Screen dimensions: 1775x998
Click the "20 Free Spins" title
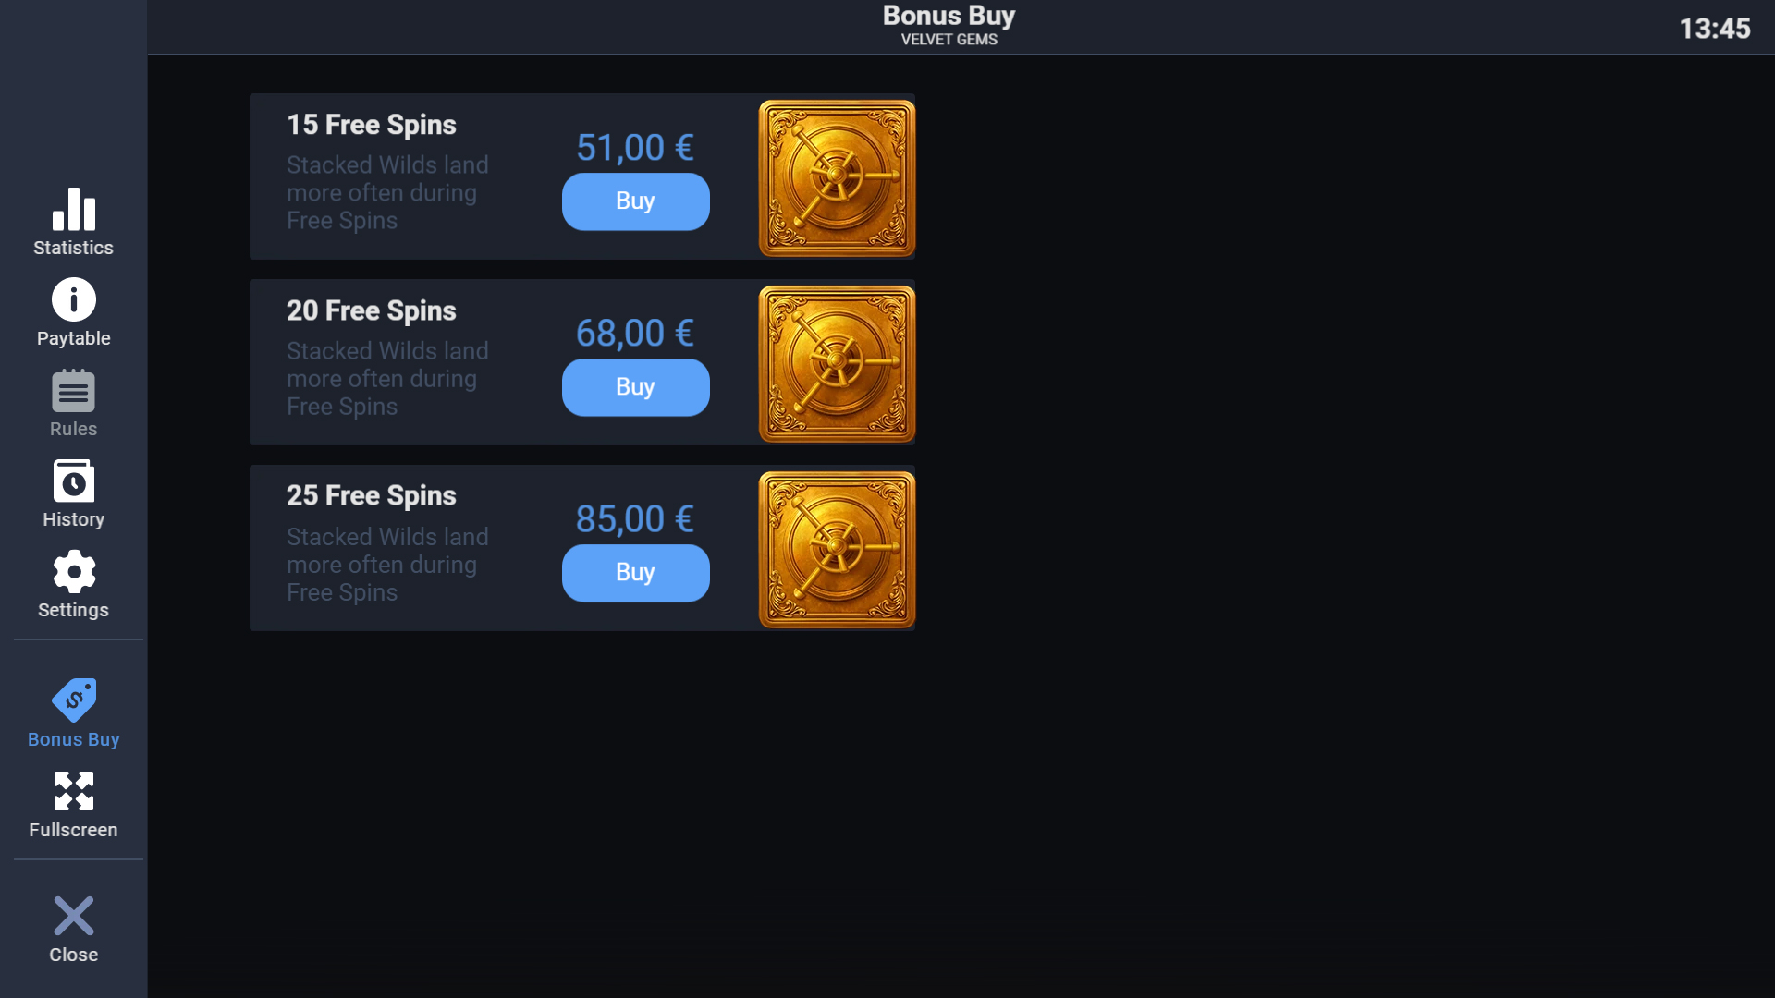372,310
